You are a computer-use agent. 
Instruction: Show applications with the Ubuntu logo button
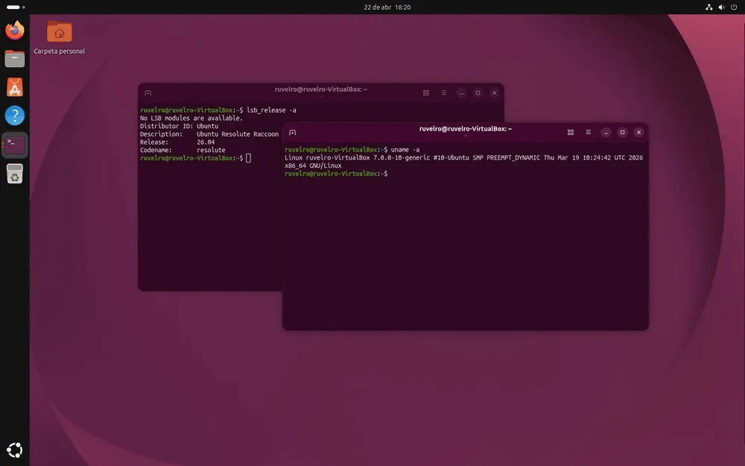[15, 450]
